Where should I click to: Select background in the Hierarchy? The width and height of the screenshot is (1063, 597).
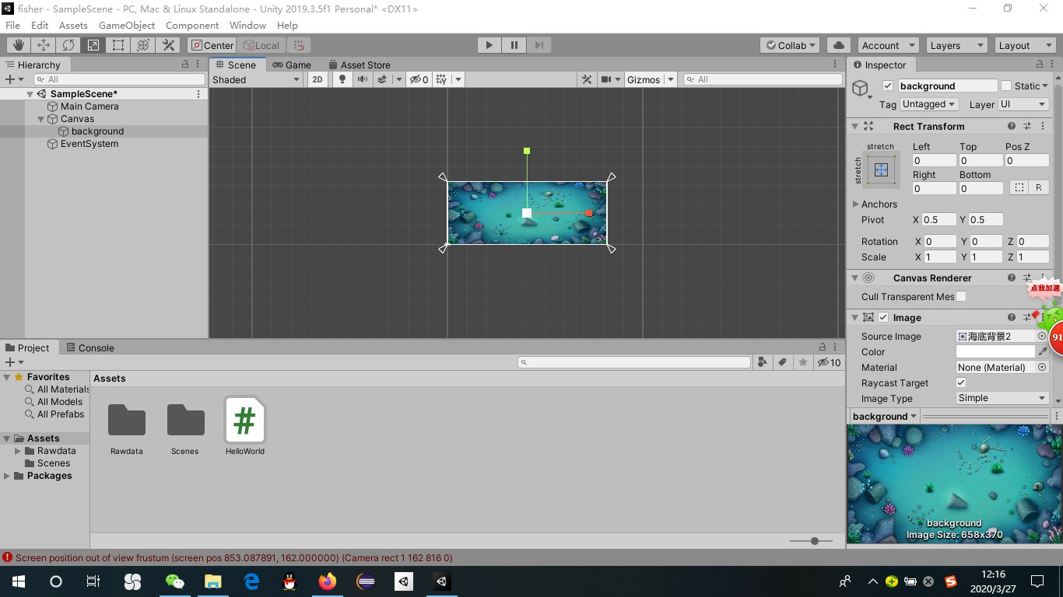click(99, 131)
